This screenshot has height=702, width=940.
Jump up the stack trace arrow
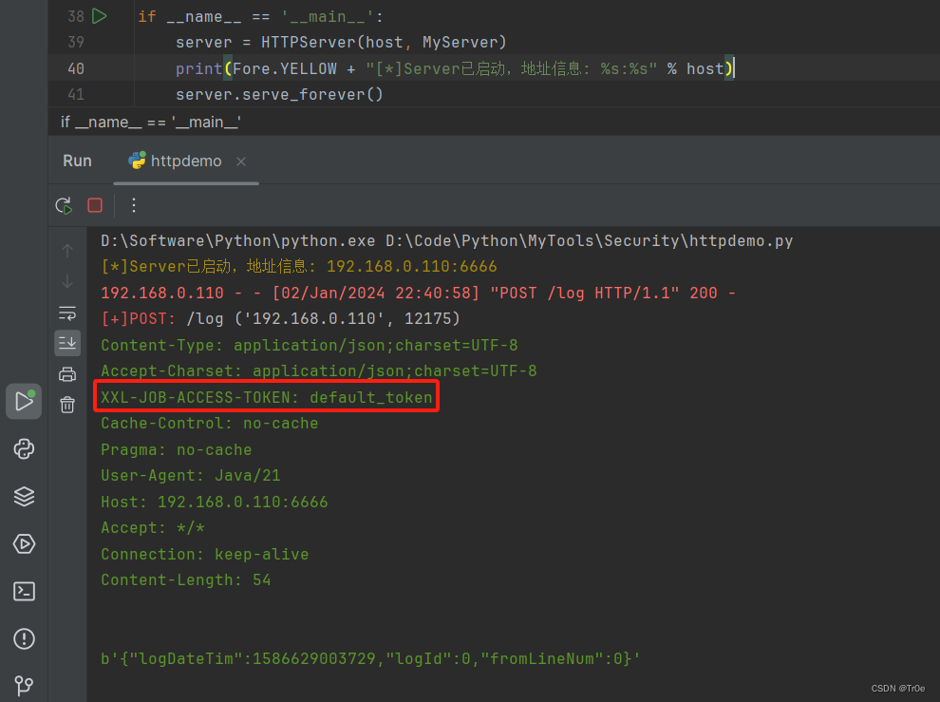(x=67, y=250)
